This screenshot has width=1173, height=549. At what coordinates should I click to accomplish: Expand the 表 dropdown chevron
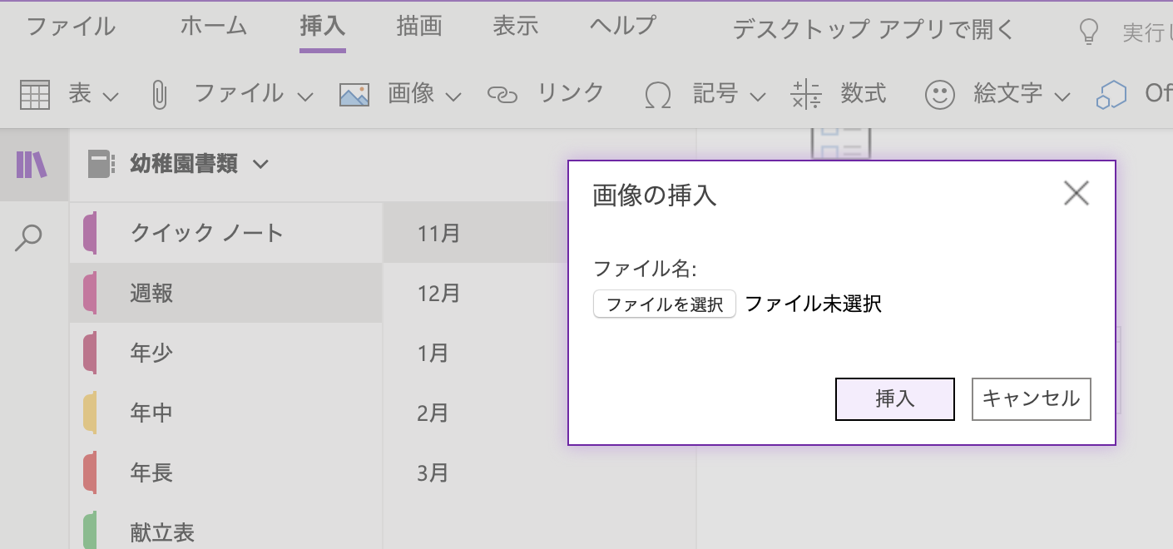(111, 96)
